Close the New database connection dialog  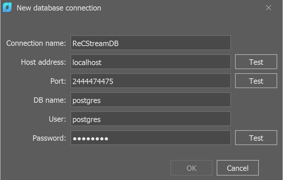268,8
